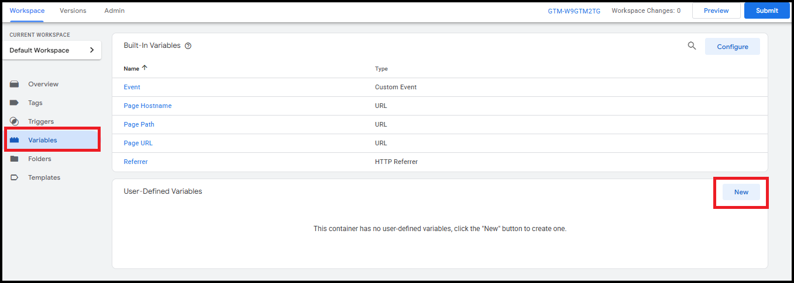794x283 pixels.
Task: Click the Overview sidebar icon
Action: [x=15, y=84]
